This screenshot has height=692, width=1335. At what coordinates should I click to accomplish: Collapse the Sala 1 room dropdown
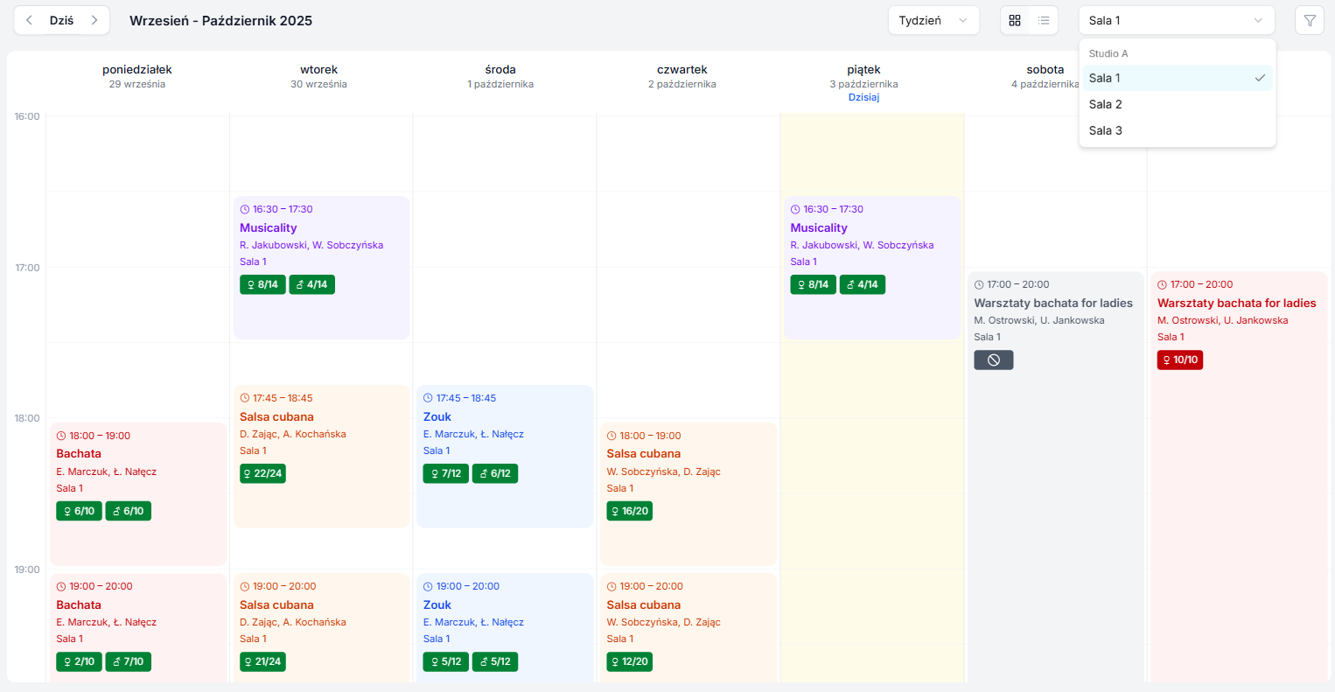pos(1176,20)
